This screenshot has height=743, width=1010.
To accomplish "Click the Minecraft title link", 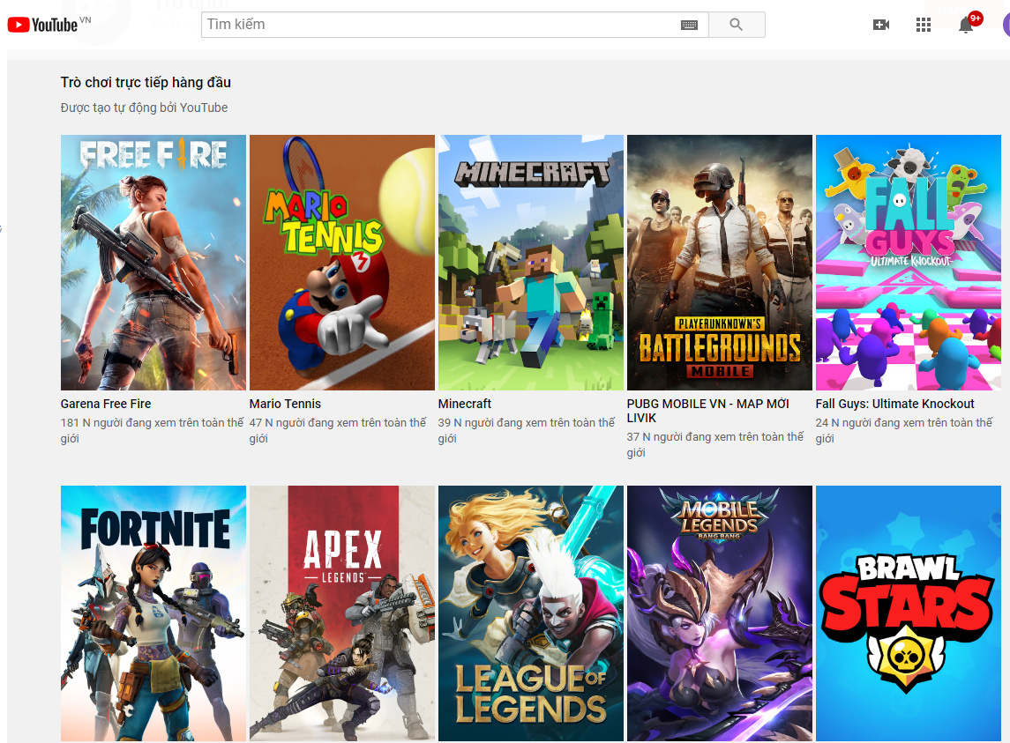I will pos(464,404).
